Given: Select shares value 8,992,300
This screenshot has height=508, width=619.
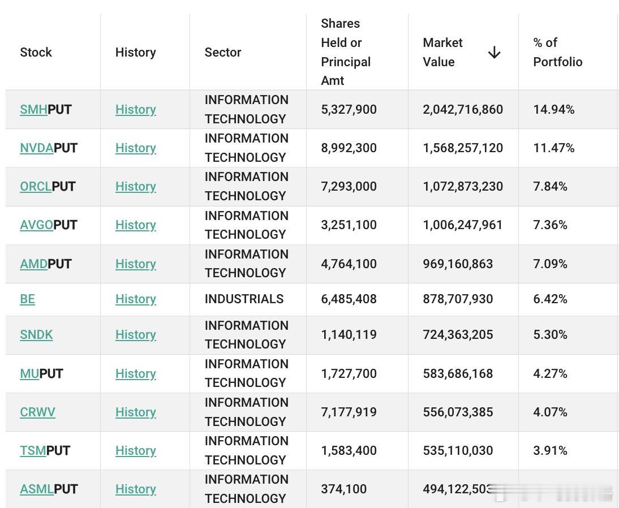Looking at the screenshot, I should [349, 148].
